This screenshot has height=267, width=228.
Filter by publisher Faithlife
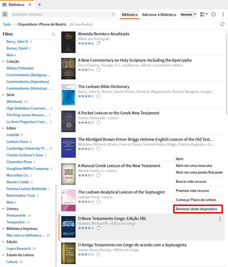tap(13, 135)
